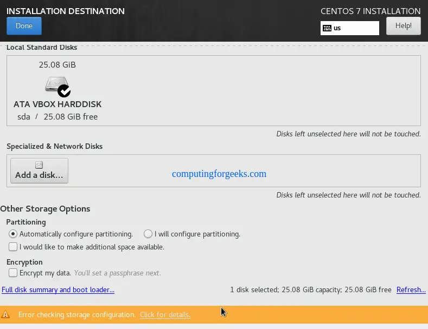The height and width of the screenshot is (329, 428).
Task: Click the INSTALLATION DESTINATION title
Action: coord(66,11)
